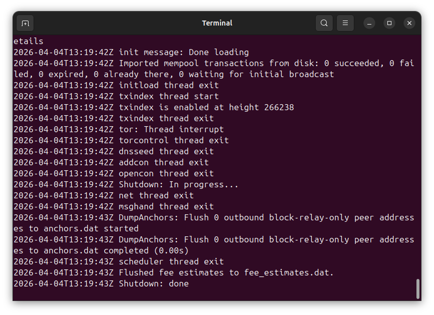Maximize the Terminal window

(389, 23)
